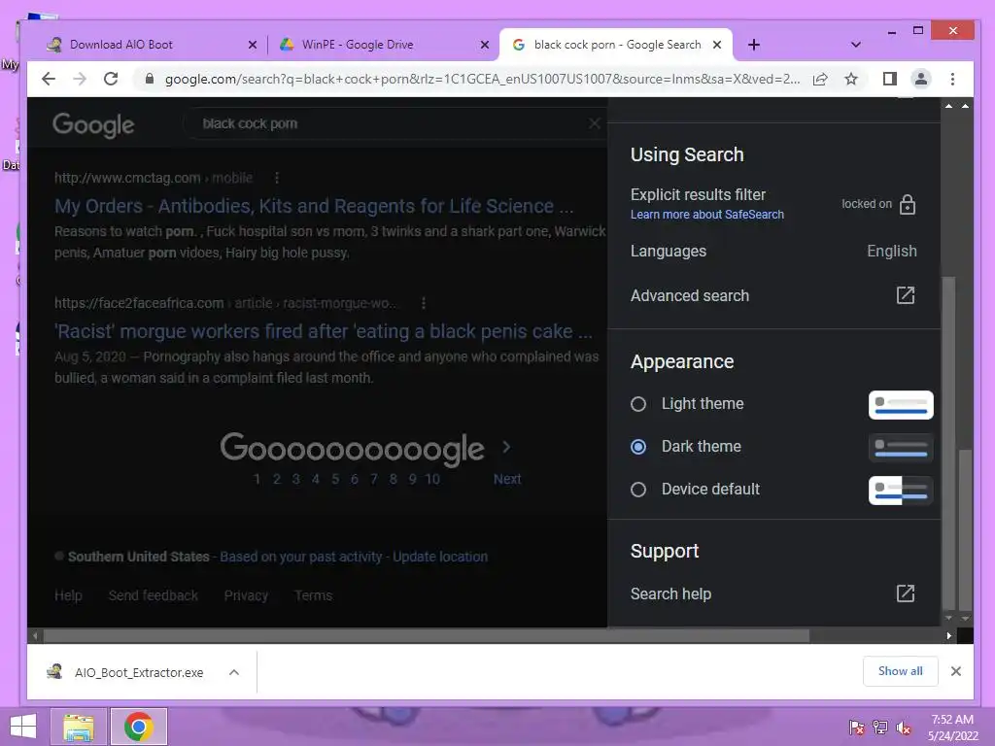Screen dimensions: 995x746
Task: Open My Orders - Antibodies result link
Action: pos(314,206)
